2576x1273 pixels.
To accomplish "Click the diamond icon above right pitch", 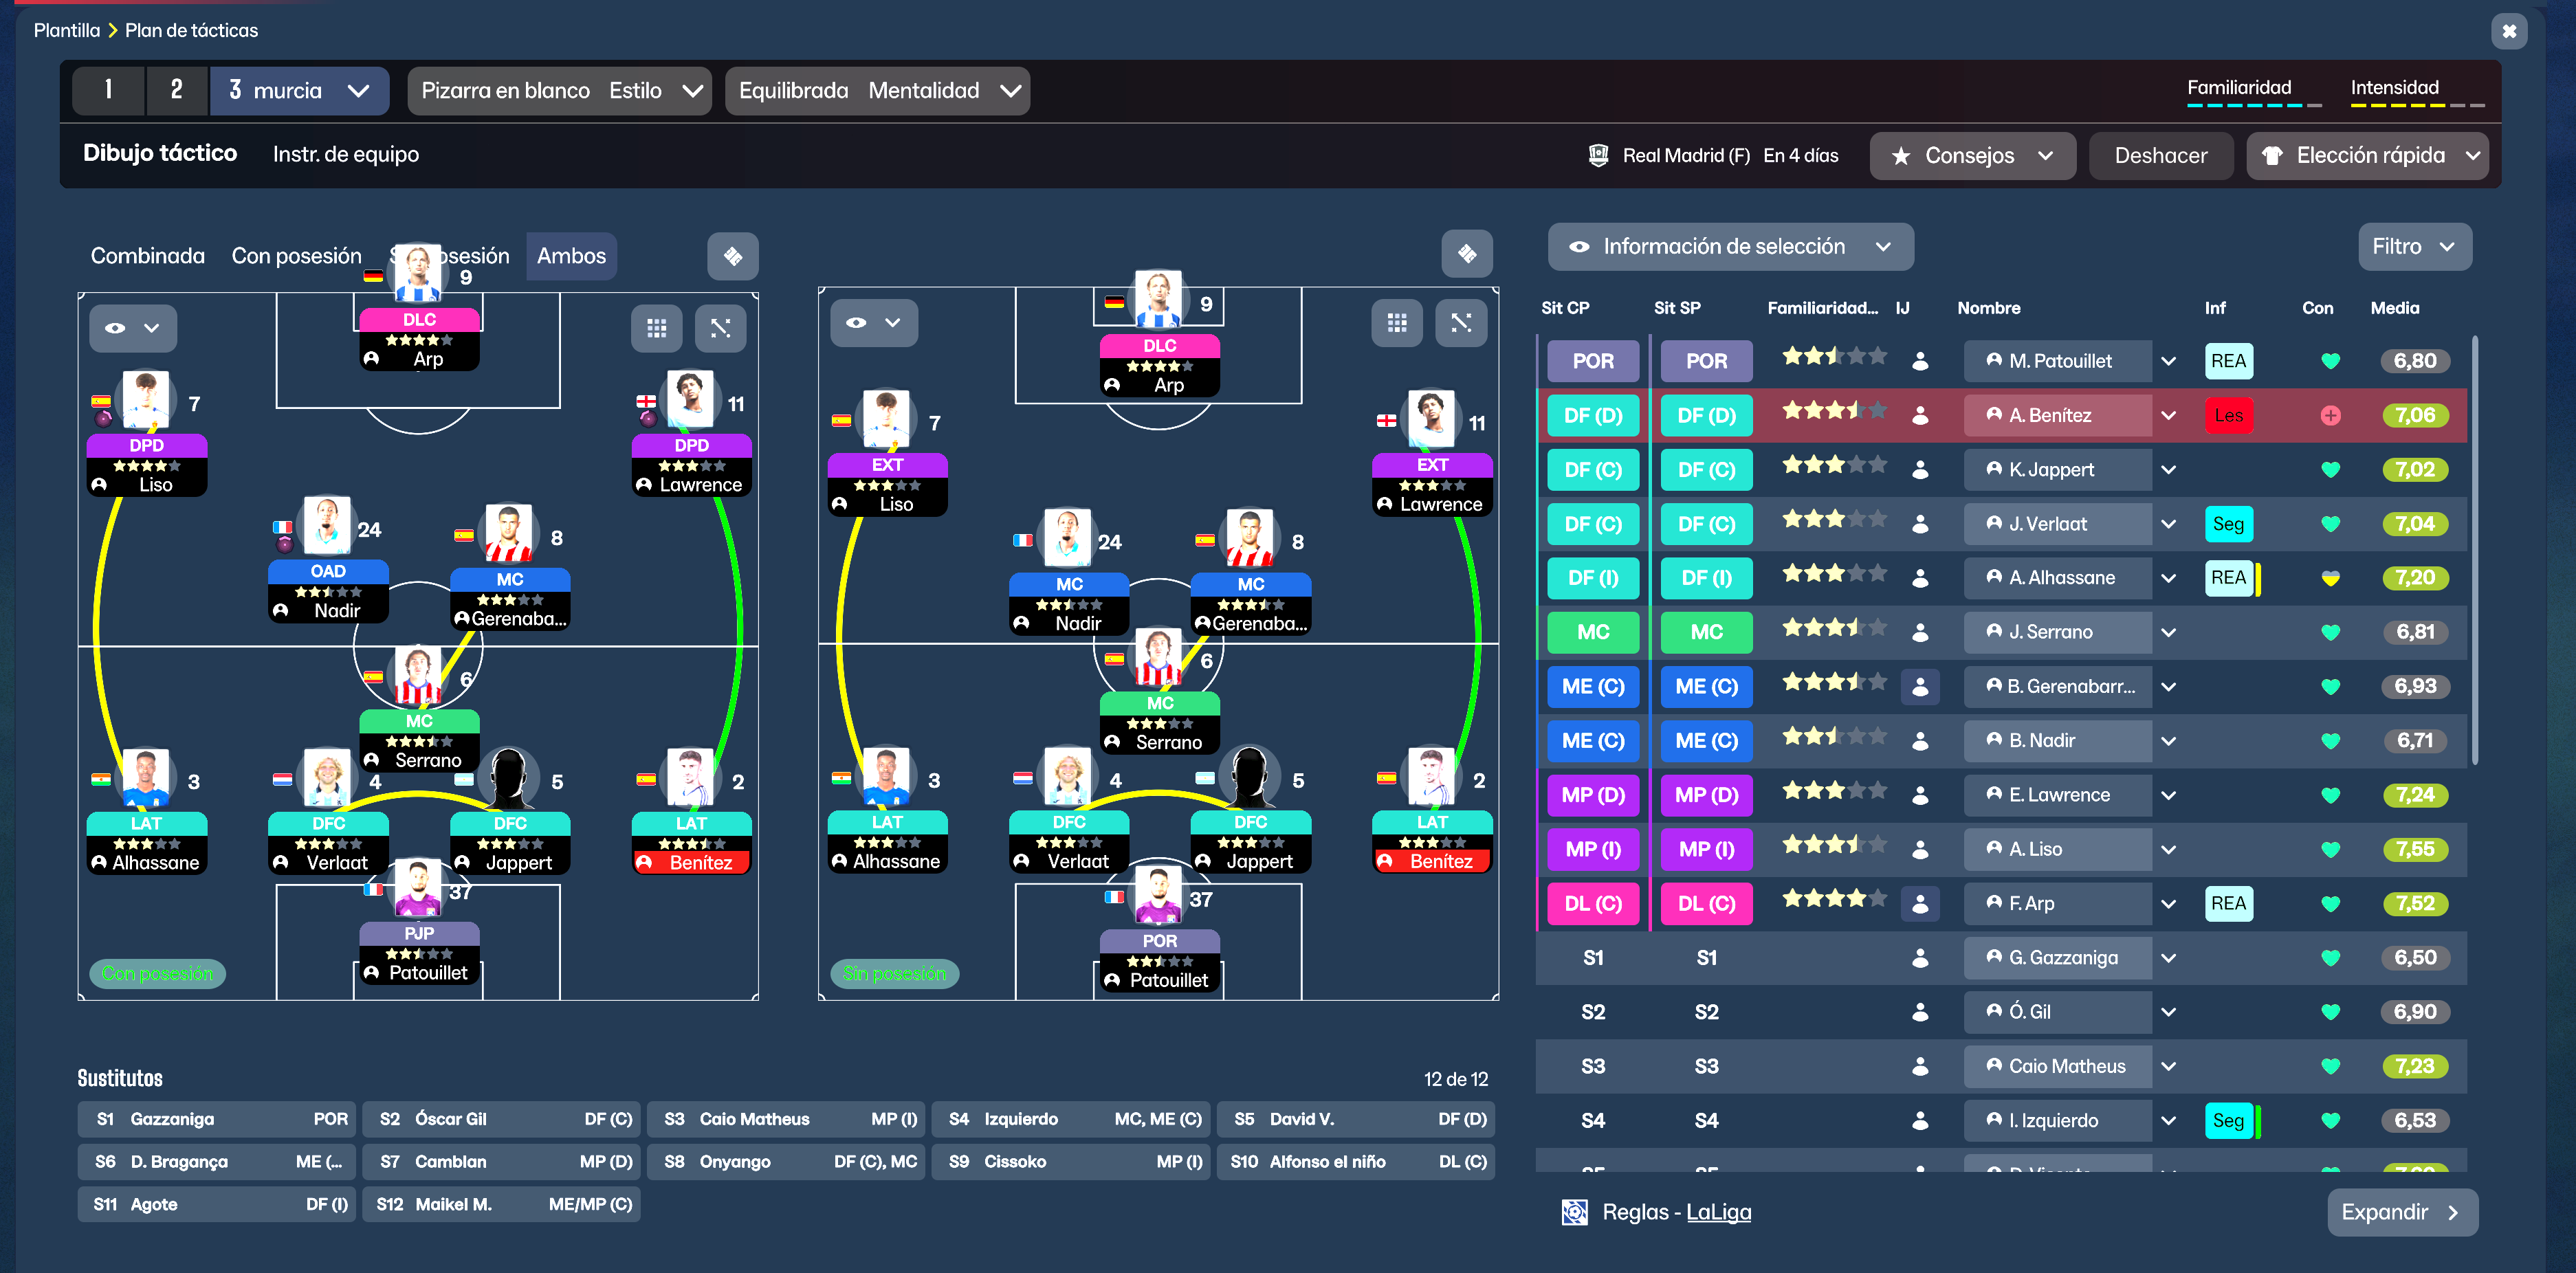I will pos(1466,254).
